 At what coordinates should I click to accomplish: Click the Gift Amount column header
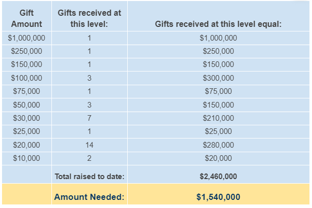tap(26, 18)
